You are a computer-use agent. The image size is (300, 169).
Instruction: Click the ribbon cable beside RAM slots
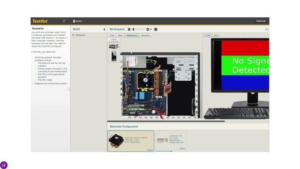tap(168, 89)
